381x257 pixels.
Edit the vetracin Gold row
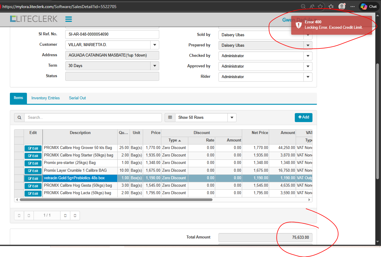click(33, 179)
